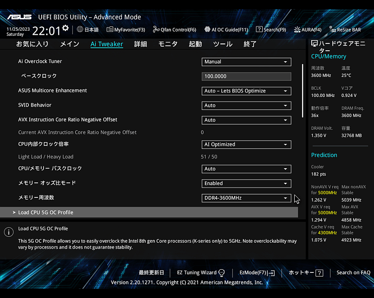Open time settings gear icon
The height and width of the screenshot is (298, 374).
pyautogui.click(x=66, y=28)
